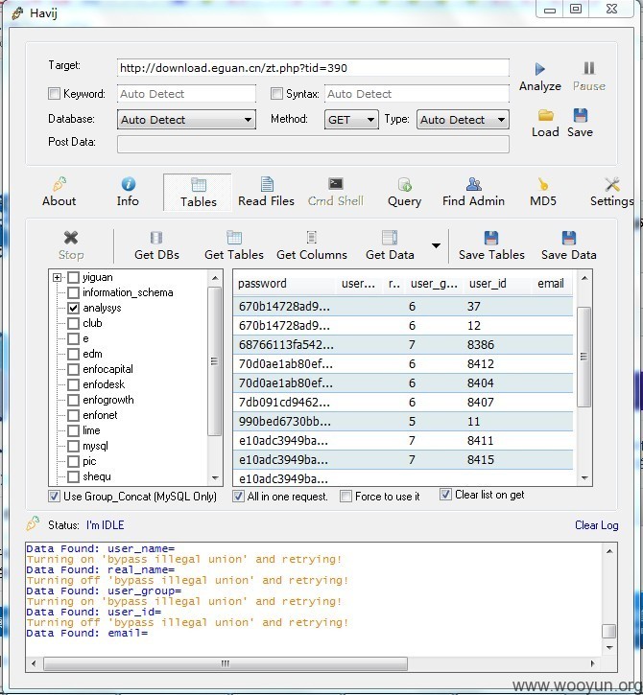Image resolution: width=643 pixels, height=695 pixels.
Task: Select the lime tree item
Action: (x=91, y=430)
